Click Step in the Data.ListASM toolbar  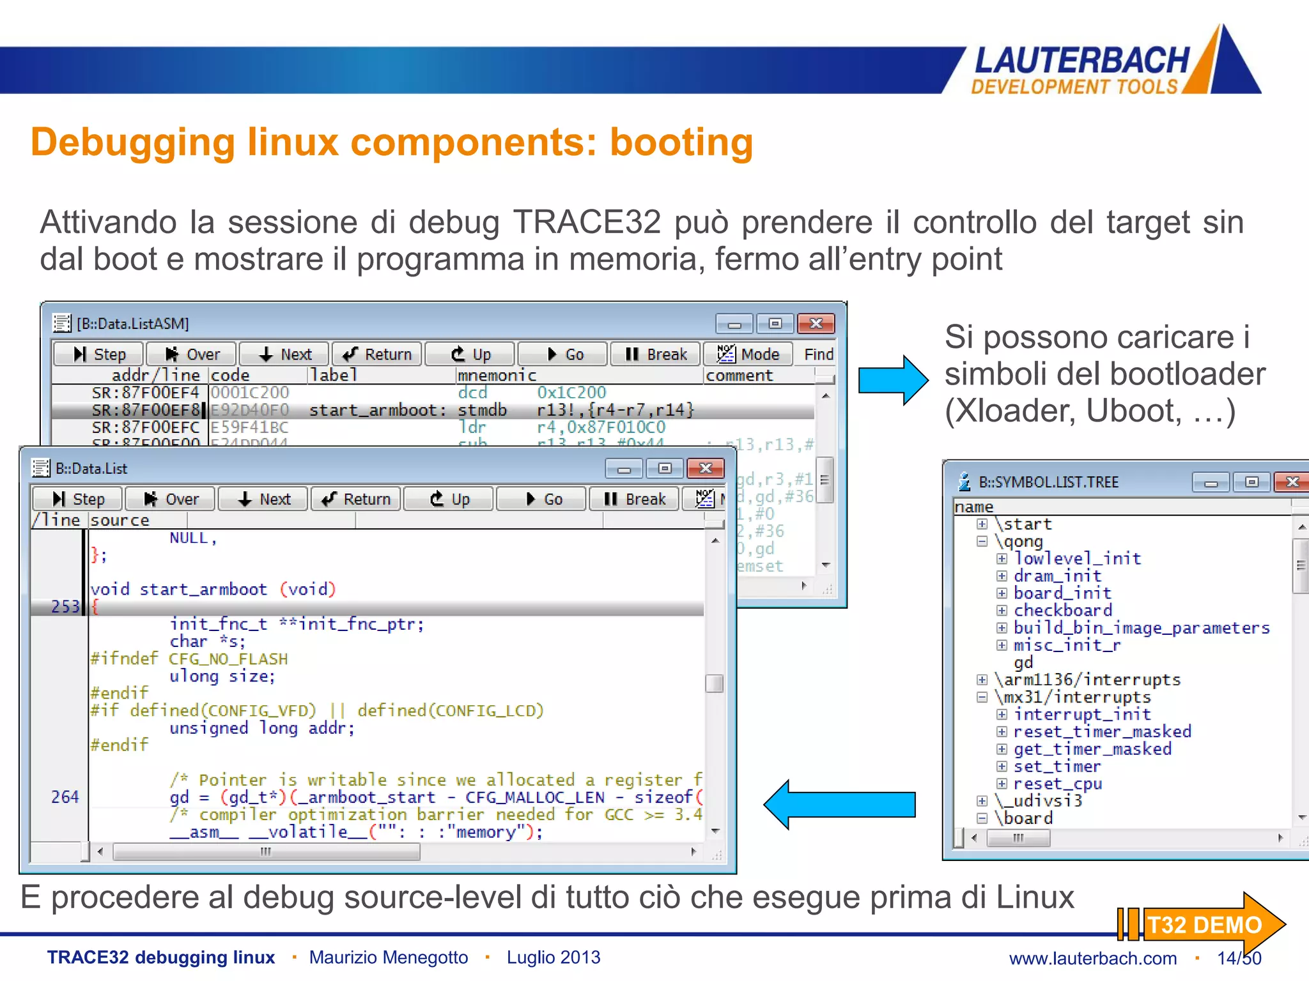[98, 354]
